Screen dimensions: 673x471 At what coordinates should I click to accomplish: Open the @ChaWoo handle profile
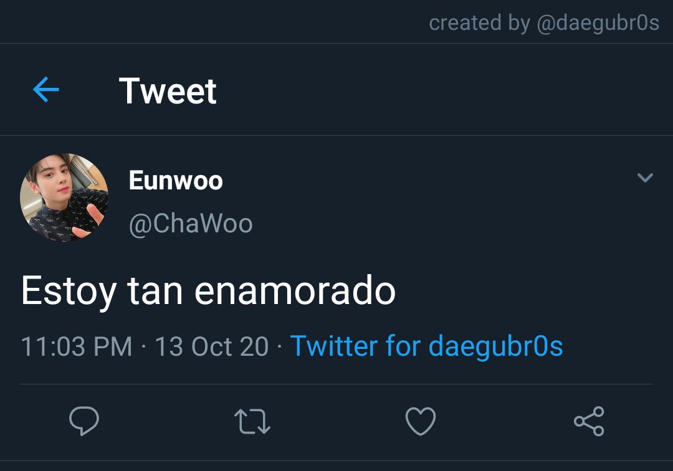[x=191, y=224]
